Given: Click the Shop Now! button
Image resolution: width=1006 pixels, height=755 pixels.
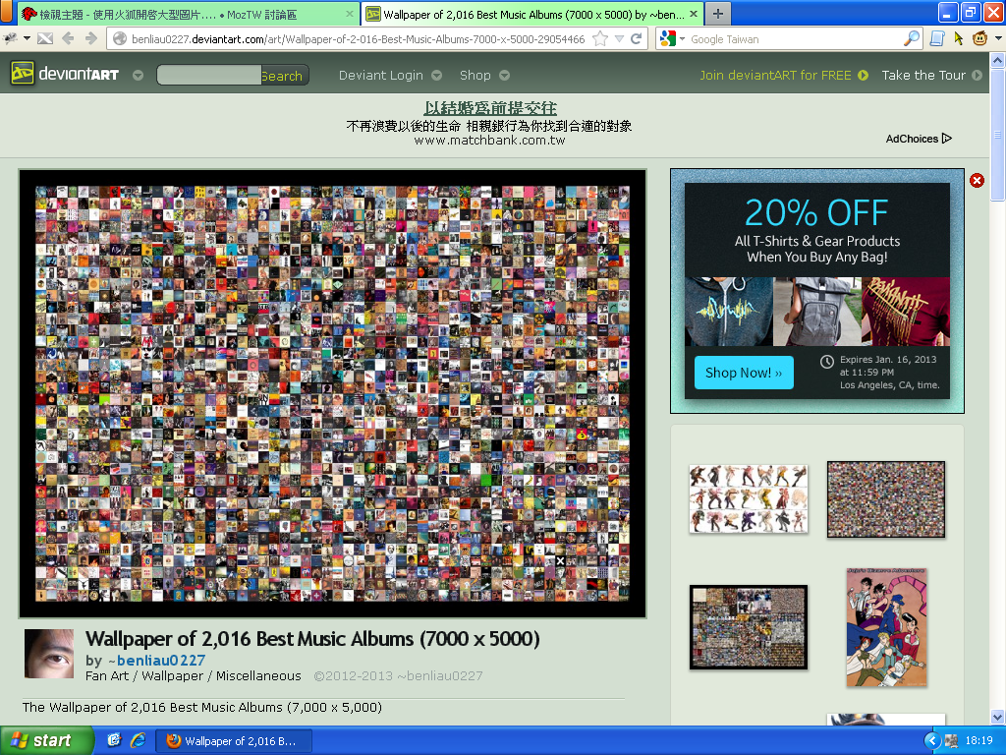Looking at the screenshot, I should coord(744,373).
